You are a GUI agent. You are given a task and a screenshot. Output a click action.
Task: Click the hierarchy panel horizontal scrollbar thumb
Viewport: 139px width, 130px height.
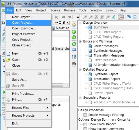click(57, 85)
